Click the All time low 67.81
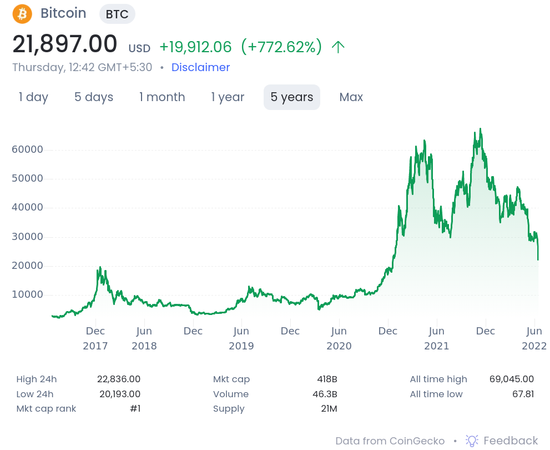550x450 pixels. point(523,394)
